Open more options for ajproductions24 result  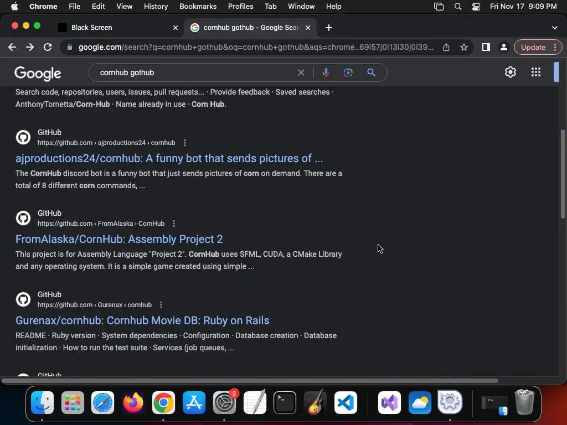(185, 143)
